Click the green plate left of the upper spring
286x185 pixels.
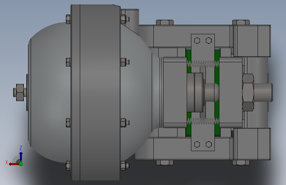[188, 55]
